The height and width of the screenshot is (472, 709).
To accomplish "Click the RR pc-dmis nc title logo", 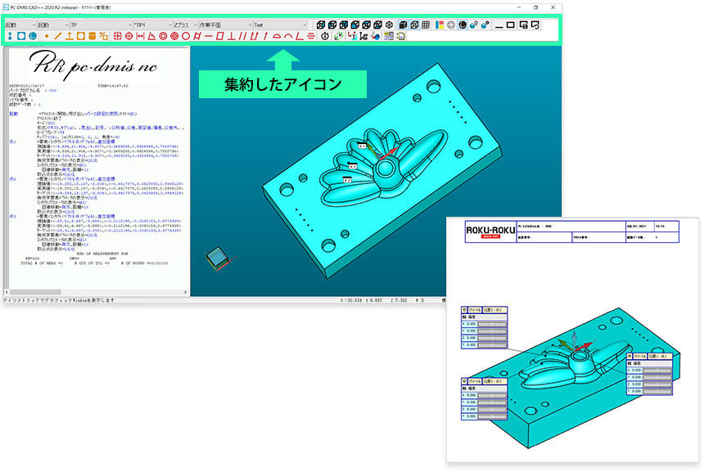I will [93, 65].
